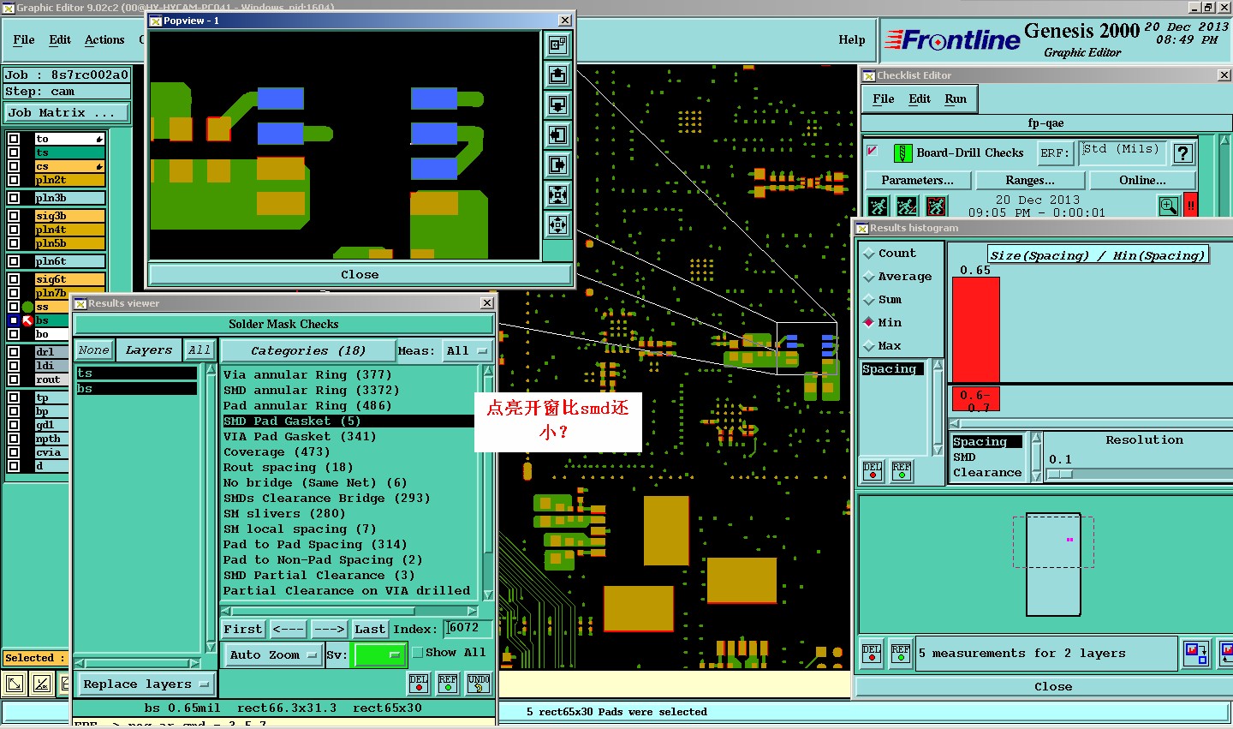Select the Average histogram option
Image resolution: width=1233 pixels, height=729 pixels.
coord(897,277)
